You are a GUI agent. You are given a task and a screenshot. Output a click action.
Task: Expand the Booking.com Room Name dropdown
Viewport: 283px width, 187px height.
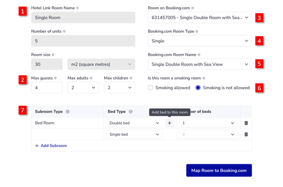(199, 64)
